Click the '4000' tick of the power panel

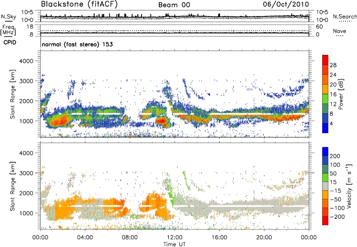coord(26,61)
